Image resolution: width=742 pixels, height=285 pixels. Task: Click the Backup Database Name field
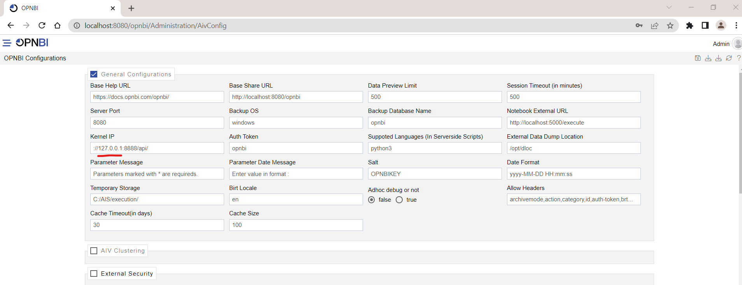435,123
